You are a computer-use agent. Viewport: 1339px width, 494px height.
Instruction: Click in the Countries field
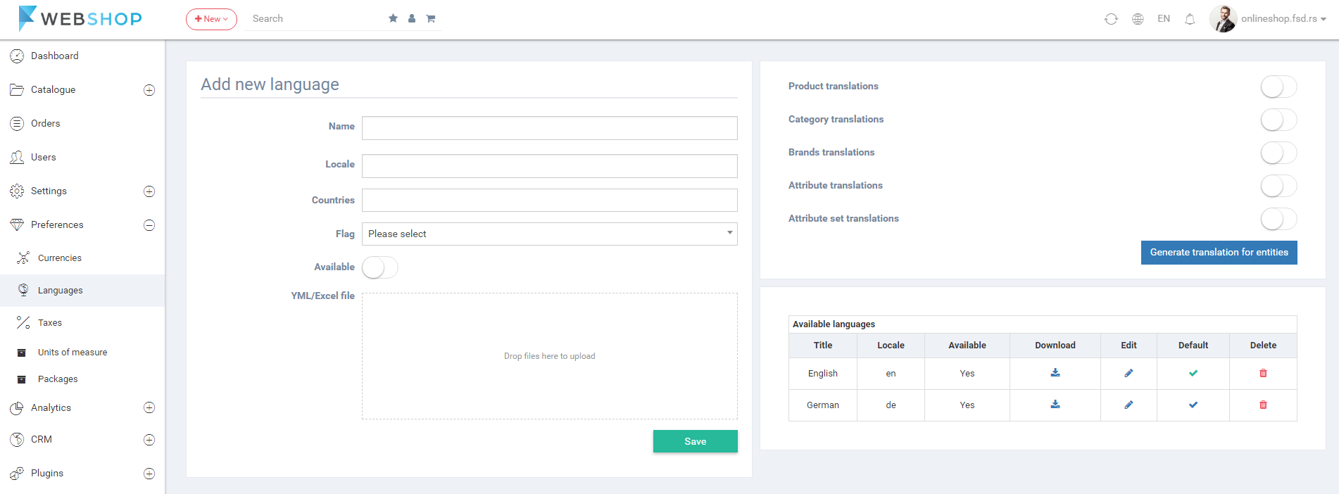click(x=550, y=200)
